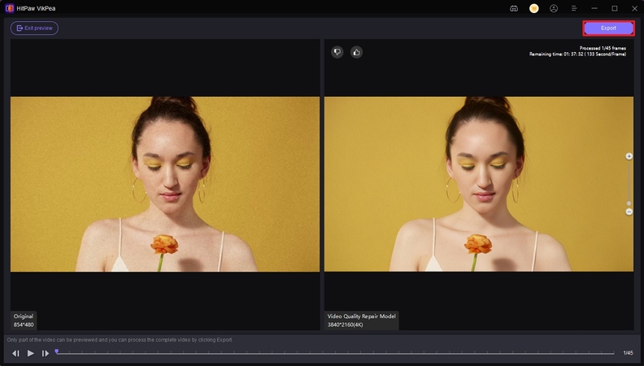Click the 'Original 854*480' label
The width and height of the screenshot is (644, 366).
pos(24,320)
